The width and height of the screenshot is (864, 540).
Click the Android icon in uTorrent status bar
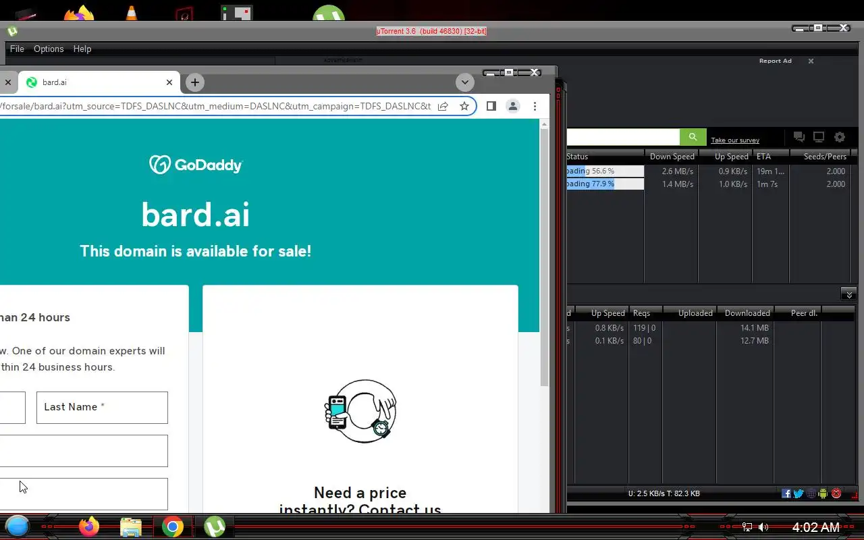click(823, 493)
